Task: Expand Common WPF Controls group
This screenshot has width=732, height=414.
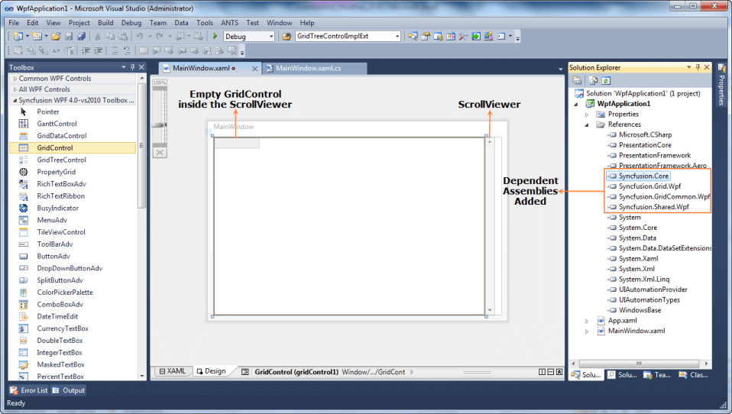Action: coord(15,79)
